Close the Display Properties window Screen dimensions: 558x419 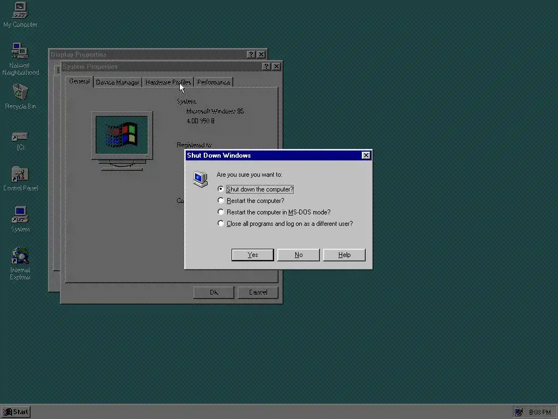262,55
